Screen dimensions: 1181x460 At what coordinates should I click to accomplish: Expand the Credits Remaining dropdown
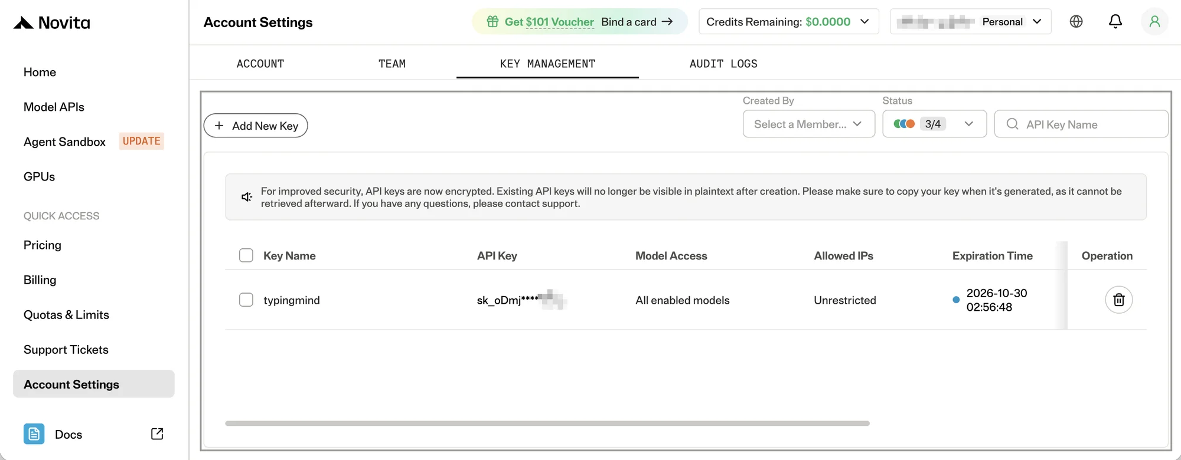point(789,22)
